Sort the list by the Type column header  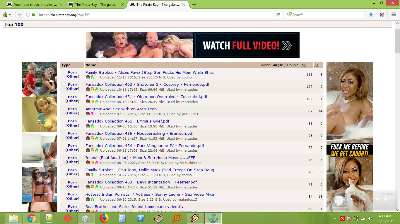coord(66,65)
